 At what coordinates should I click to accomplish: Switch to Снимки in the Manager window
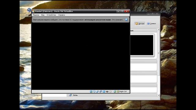151,24
